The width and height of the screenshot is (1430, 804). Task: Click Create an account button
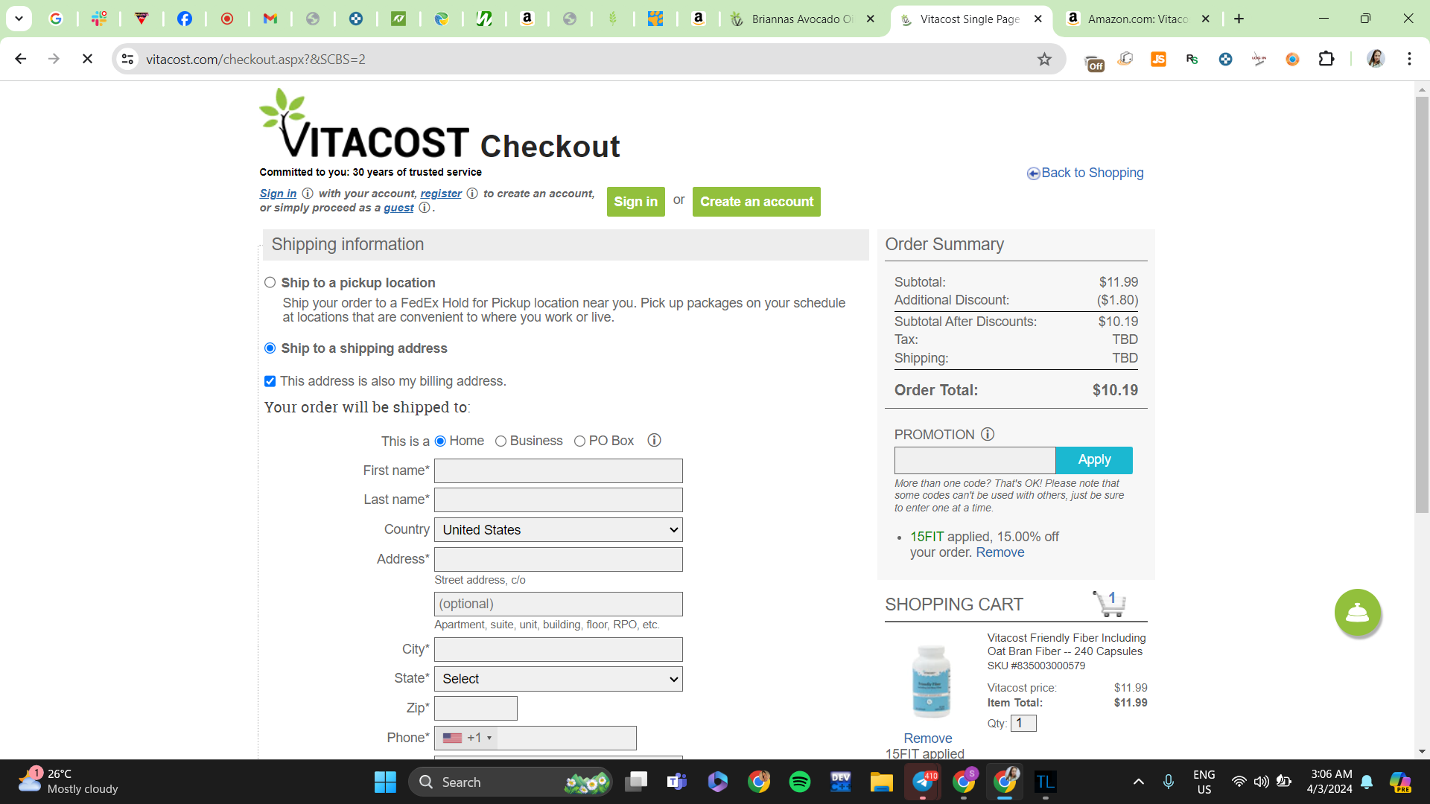pos(757,202)
